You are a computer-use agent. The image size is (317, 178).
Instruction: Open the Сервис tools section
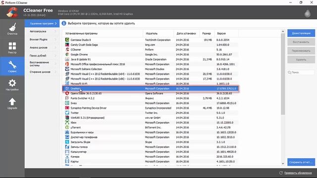tap(12, 66)
